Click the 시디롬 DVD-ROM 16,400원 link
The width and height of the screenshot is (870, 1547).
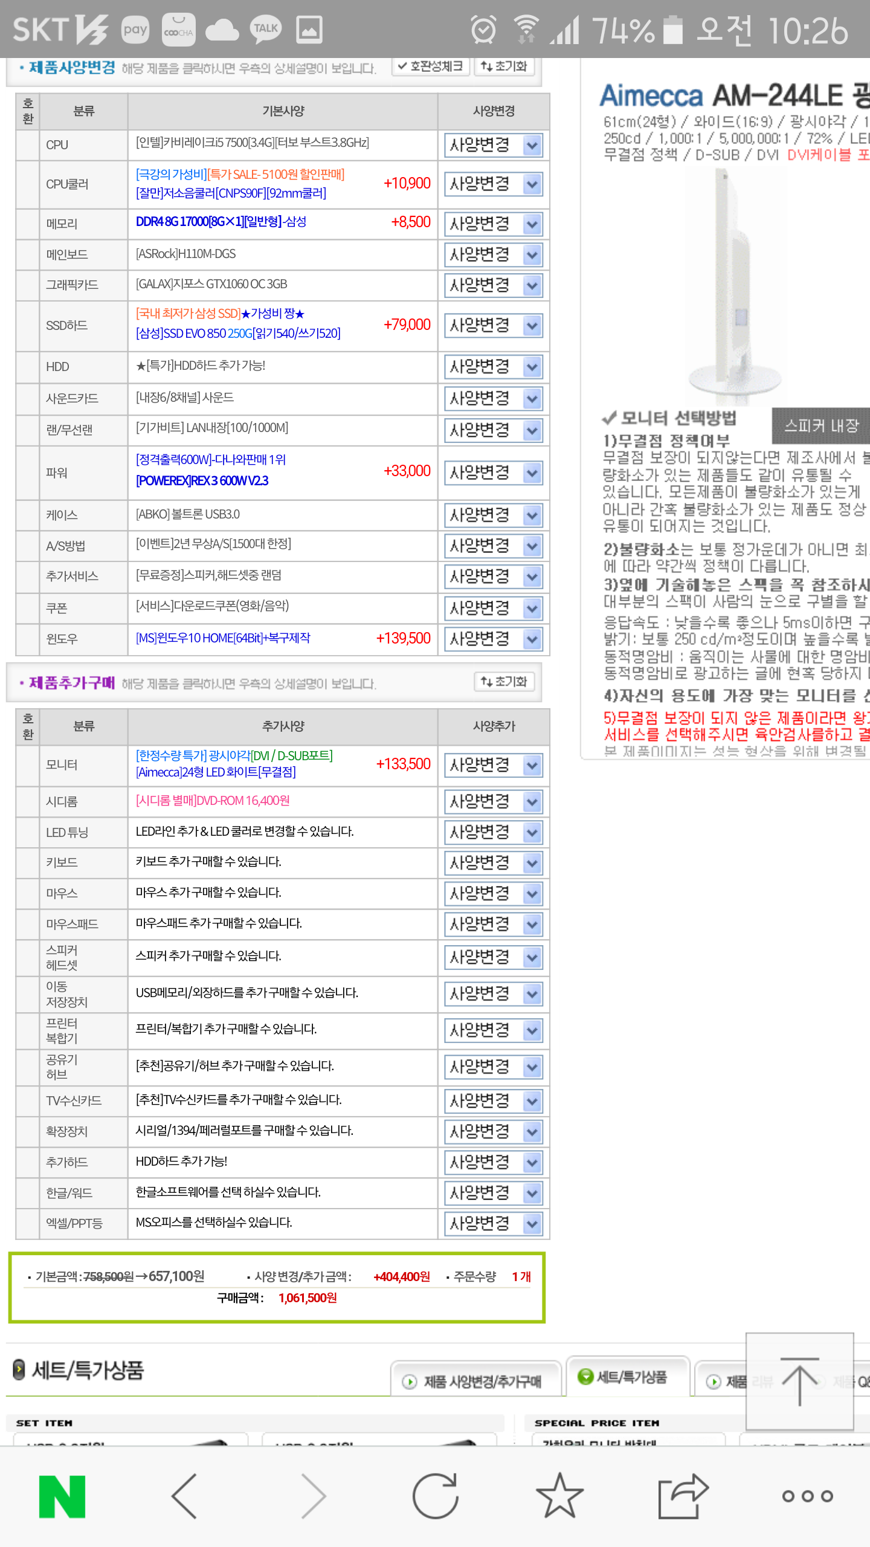(x=213, y=801)
